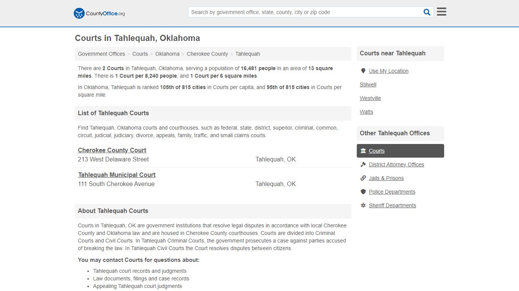This screenshot has height=291, width=519.
Task: Open Tahlequah Municipal Court listing
Action: 117,175
